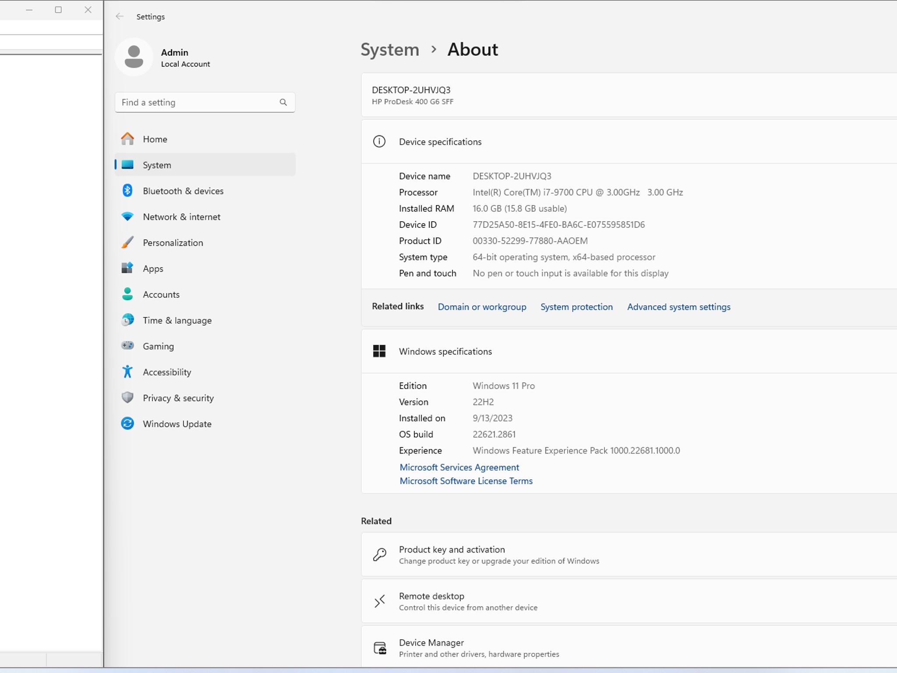Open Advanced system settings link

(x=679, y=307)
